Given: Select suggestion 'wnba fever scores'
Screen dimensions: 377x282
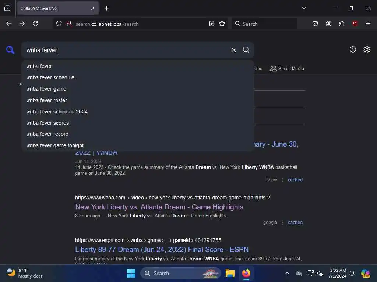Looking at the screenshot, I should pyautogui.click(x=138, y=123).
